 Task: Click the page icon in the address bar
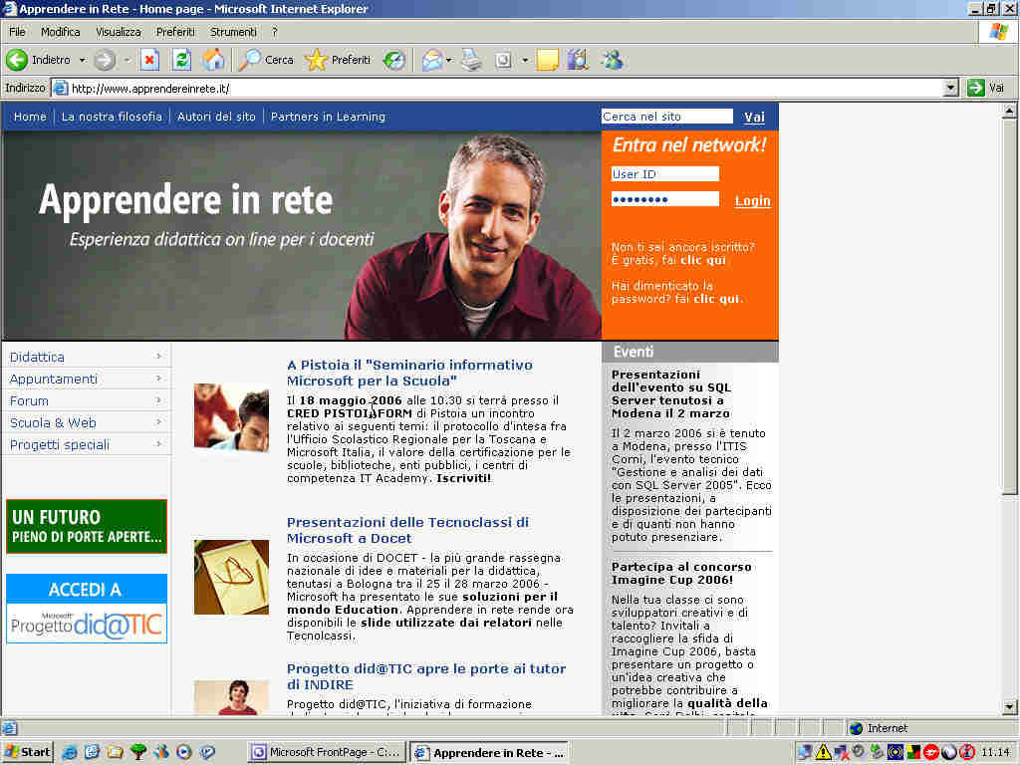pos(60,88)
